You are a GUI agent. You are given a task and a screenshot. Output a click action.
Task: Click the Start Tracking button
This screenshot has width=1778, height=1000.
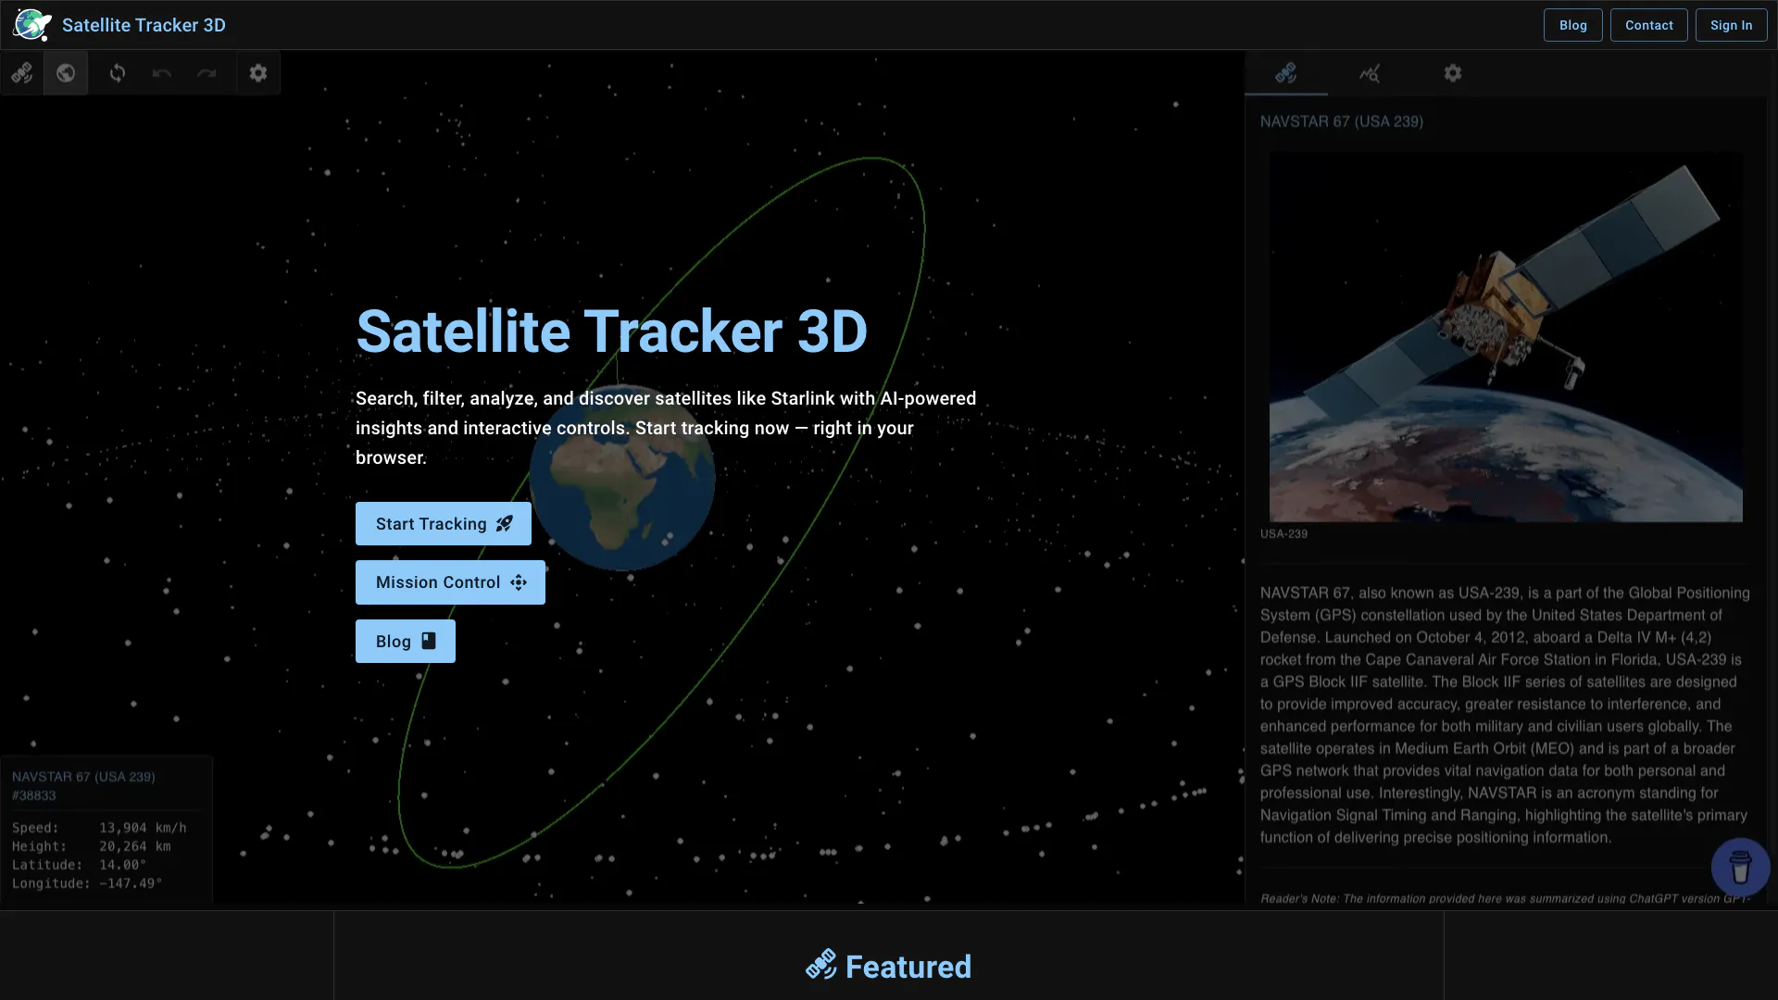443,524
